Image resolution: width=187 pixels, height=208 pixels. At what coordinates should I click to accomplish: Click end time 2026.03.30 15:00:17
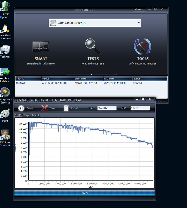[115, 83]
